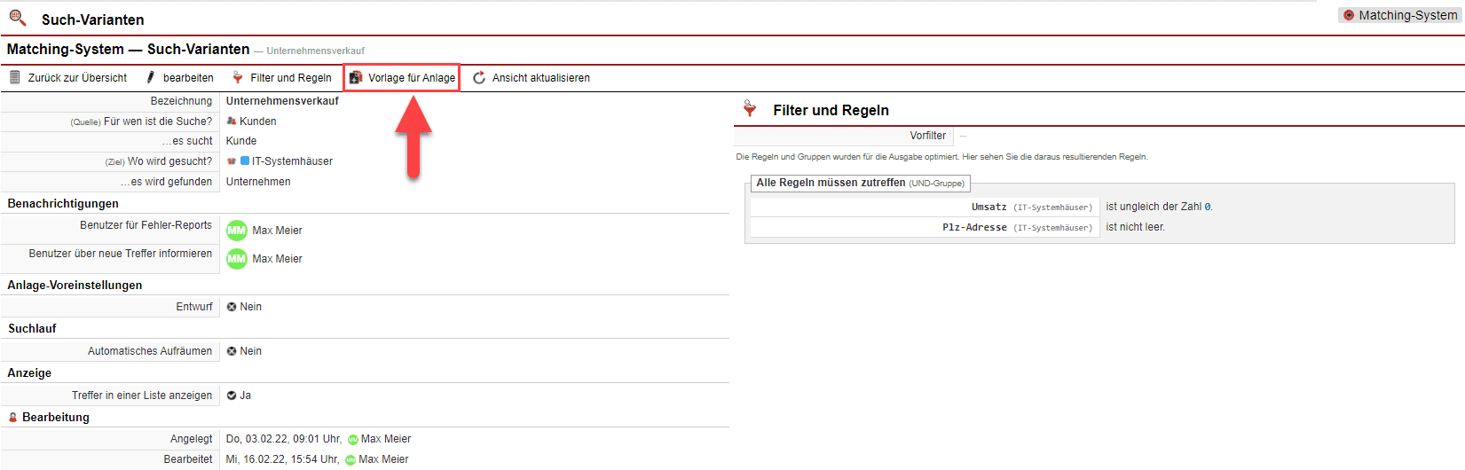Screen dimensions: 1465x470
Task: Click the funnel icon in the Filter und Regeln panel header
Action: tap(750, 109)
